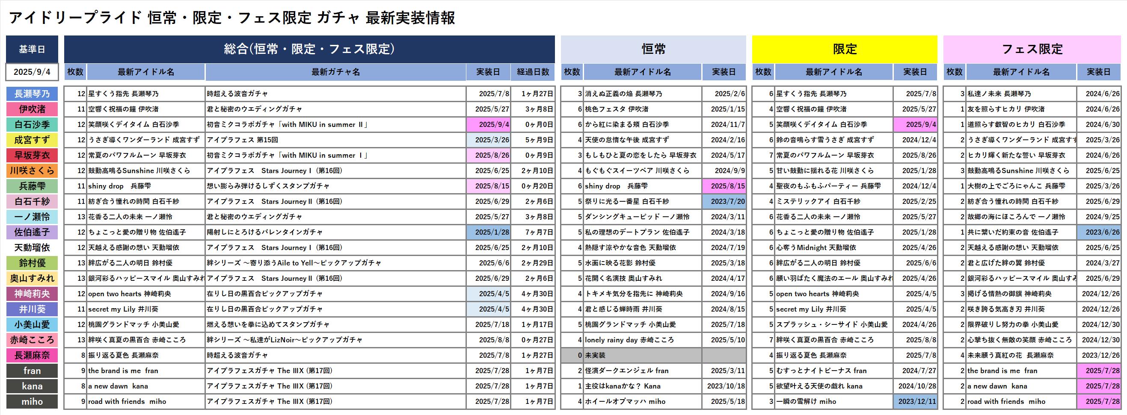Click the アイプラフェス 第15回 cell

(x=335, y=140)
